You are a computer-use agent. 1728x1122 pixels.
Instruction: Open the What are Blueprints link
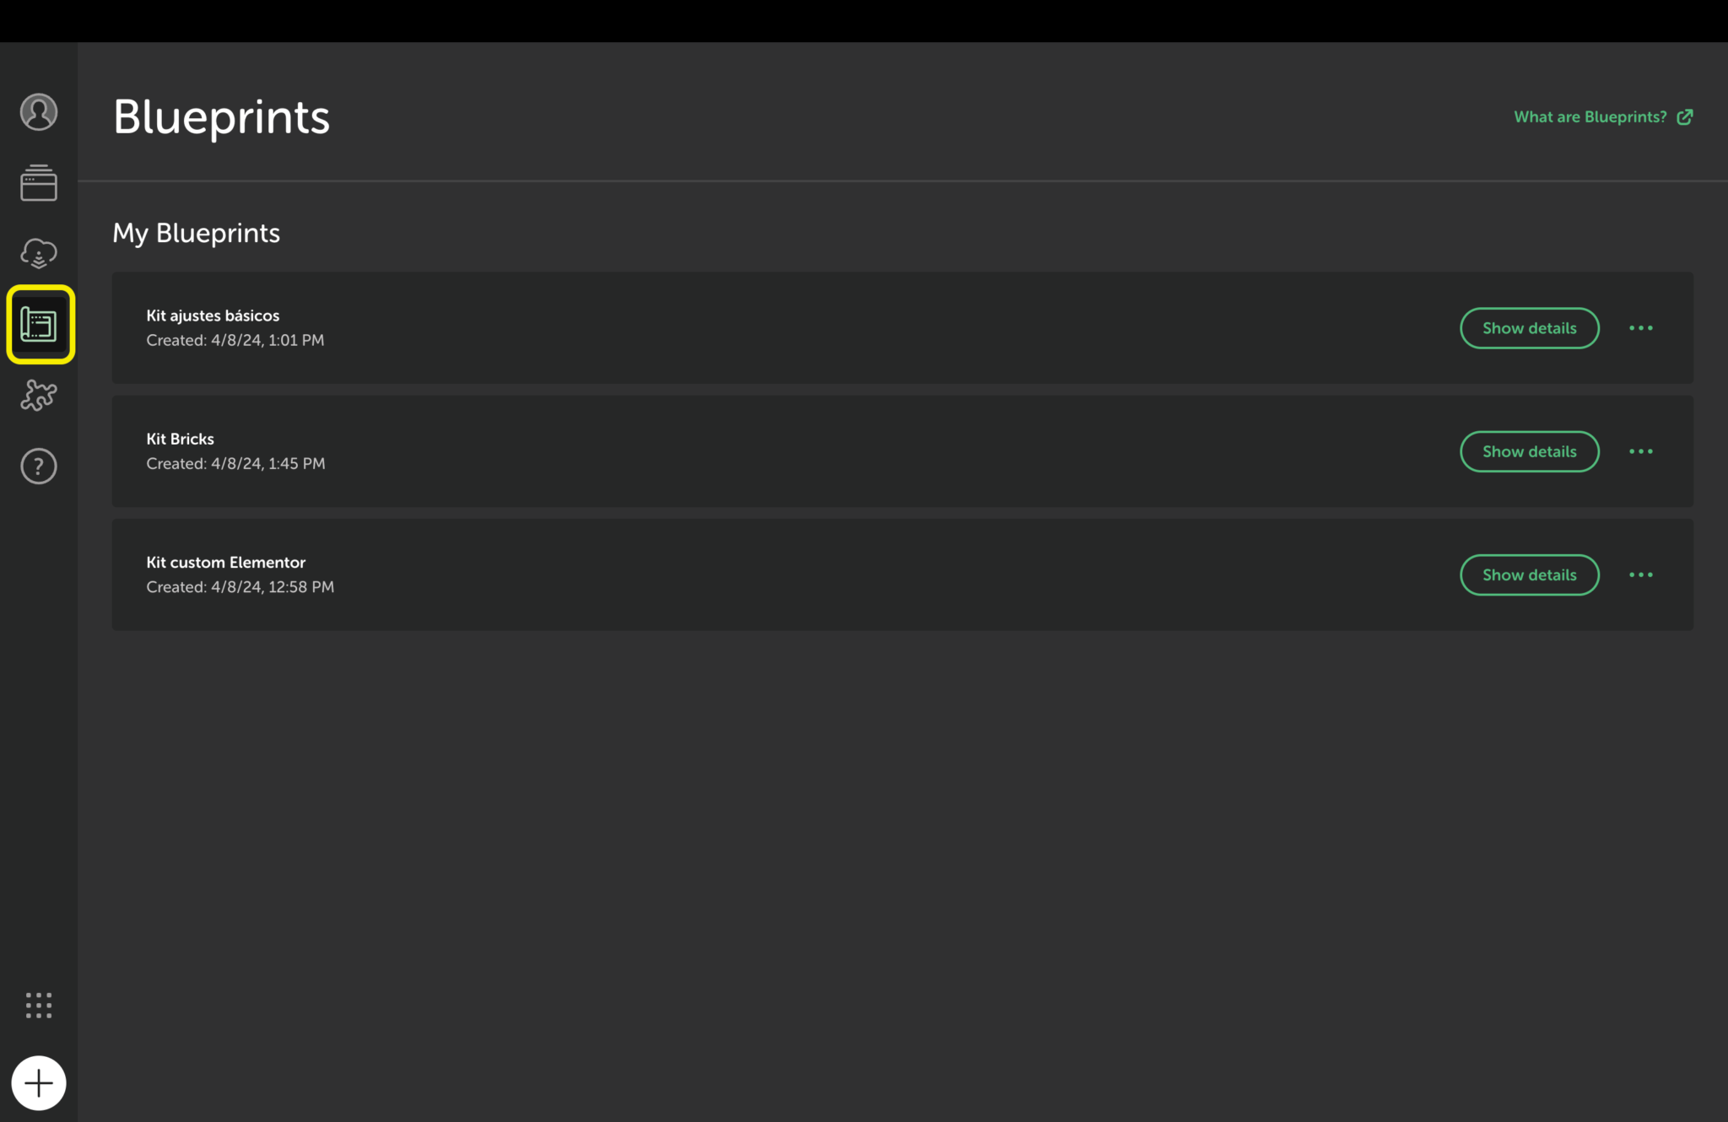1590,116
